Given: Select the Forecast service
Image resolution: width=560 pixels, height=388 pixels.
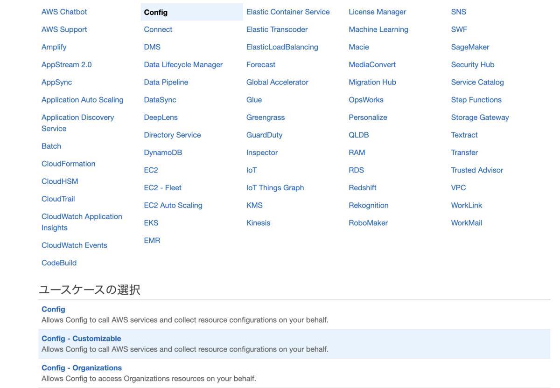Looking at the screenshot, I should pos(261,65).
